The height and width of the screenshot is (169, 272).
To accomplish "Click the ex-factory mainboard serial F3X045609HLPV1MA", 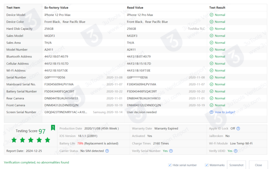I will point(59,84).
